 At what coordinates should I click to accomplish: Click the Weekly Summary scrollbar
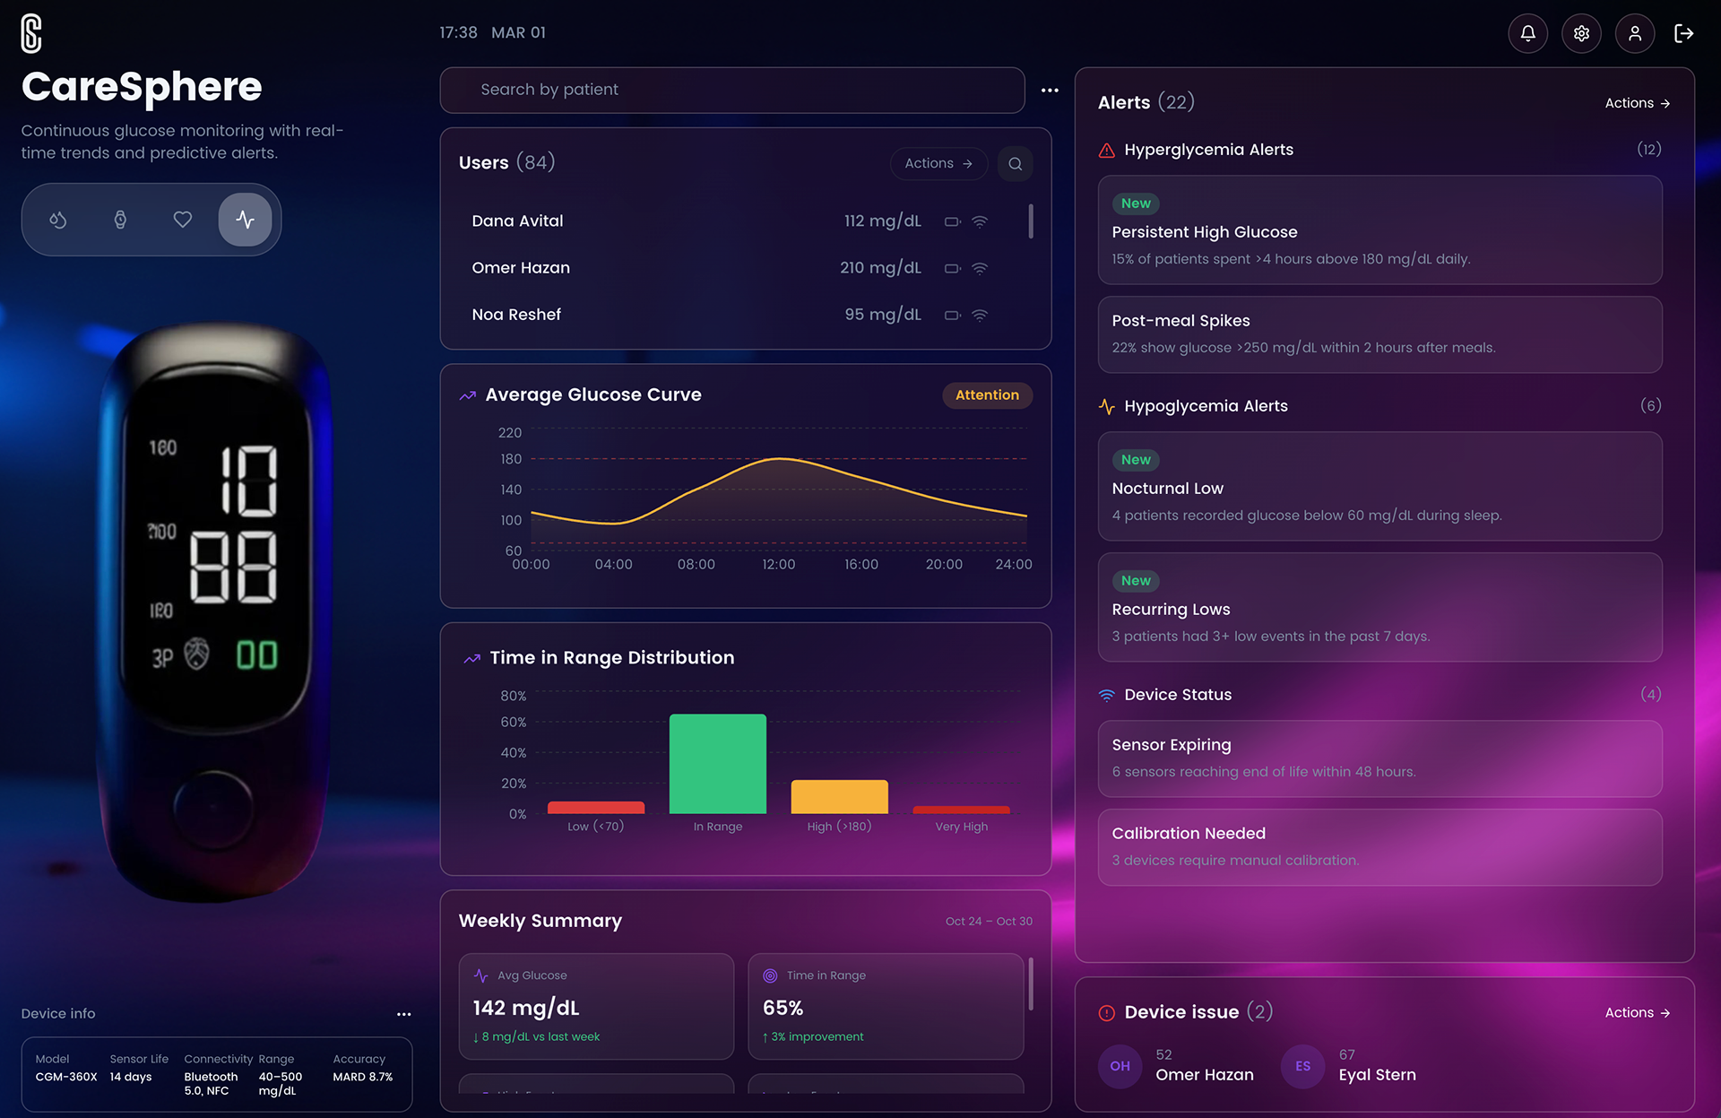click(1031, 984)
